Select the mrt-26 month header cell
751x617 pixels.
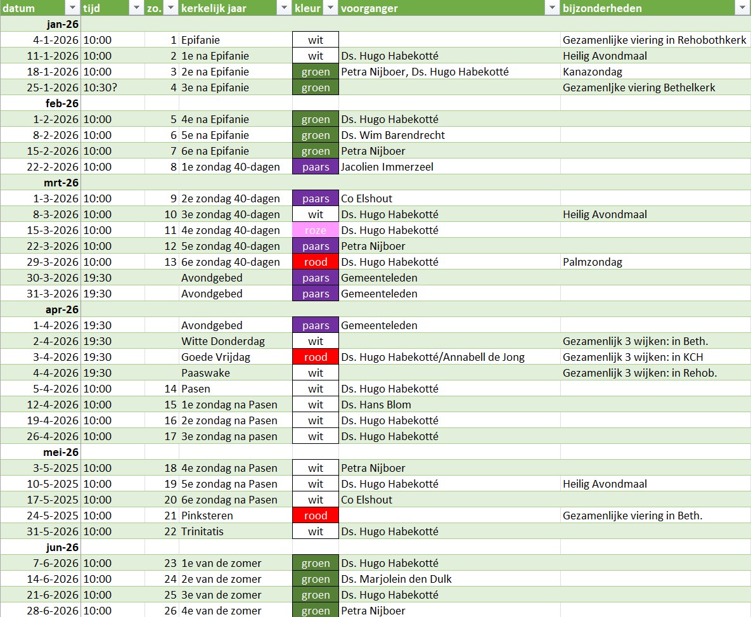click(41, 183)
